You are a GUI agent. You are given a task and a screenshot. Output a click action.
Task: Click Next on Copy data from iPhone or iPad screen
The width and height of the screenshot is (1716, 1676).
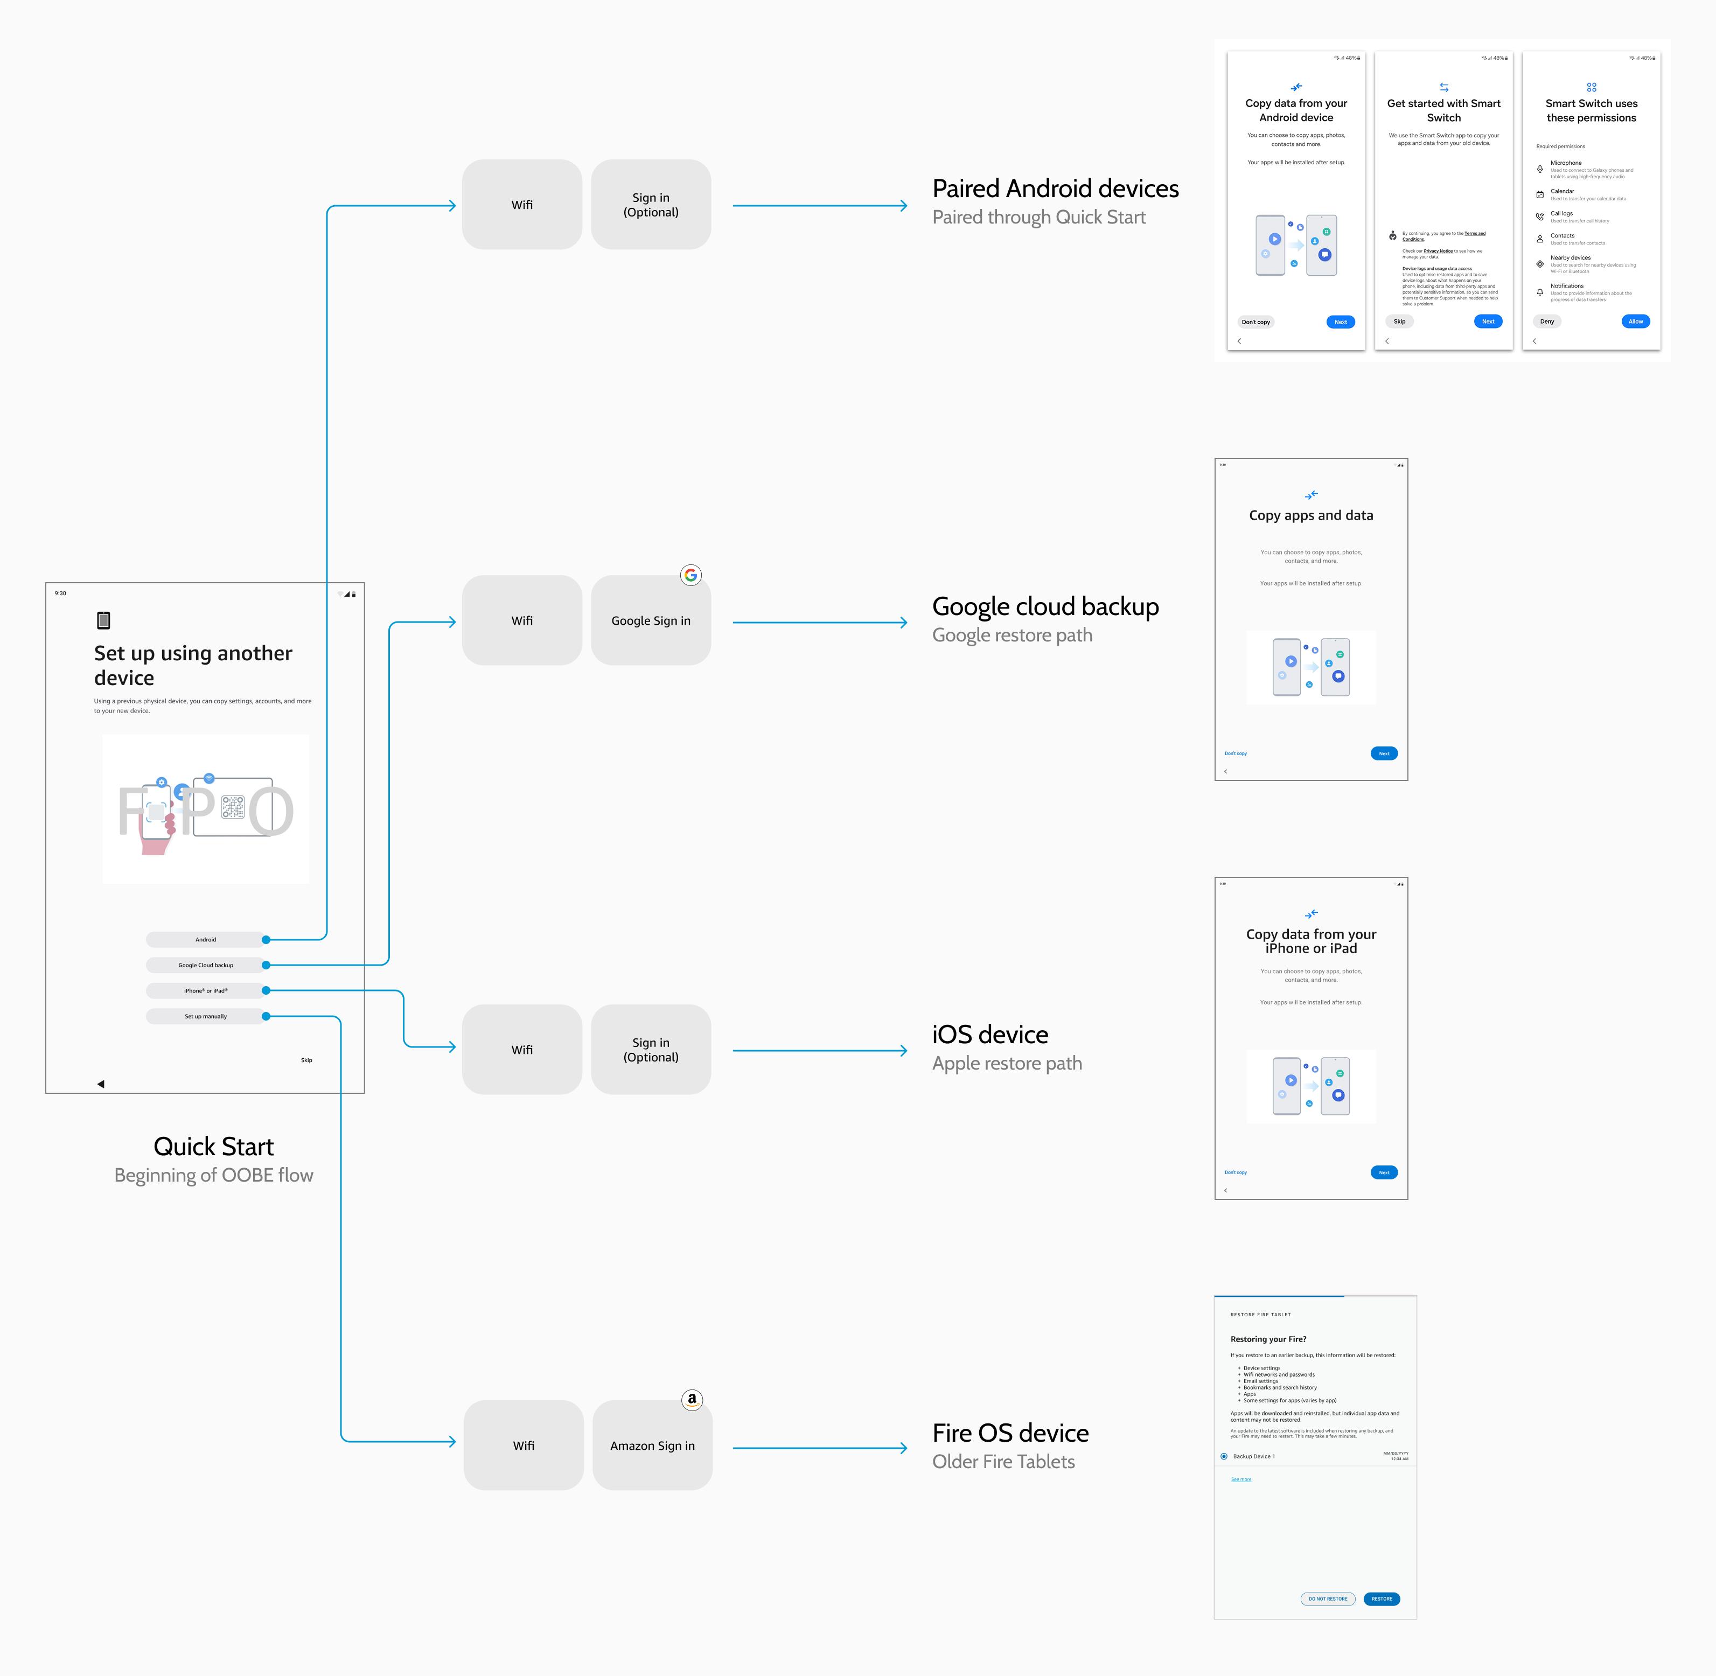pyautogui.click(x=1384, y=1172)
